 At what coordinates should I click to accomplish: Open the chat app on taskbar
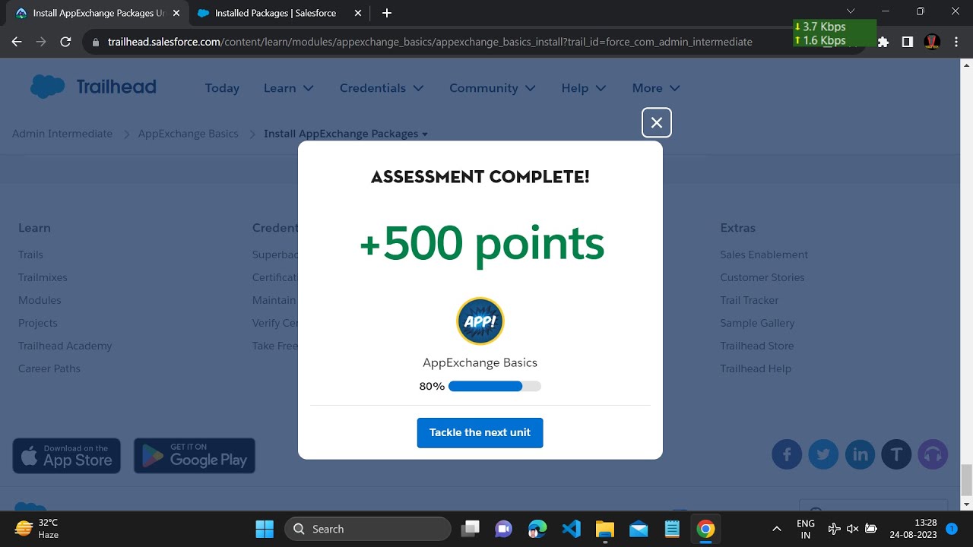point(503,529)
